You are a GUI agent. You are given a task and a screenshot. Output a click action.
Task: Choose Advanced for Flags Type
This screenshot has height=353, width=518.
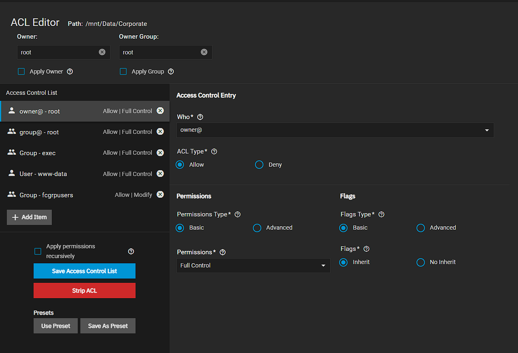[421, 228]
